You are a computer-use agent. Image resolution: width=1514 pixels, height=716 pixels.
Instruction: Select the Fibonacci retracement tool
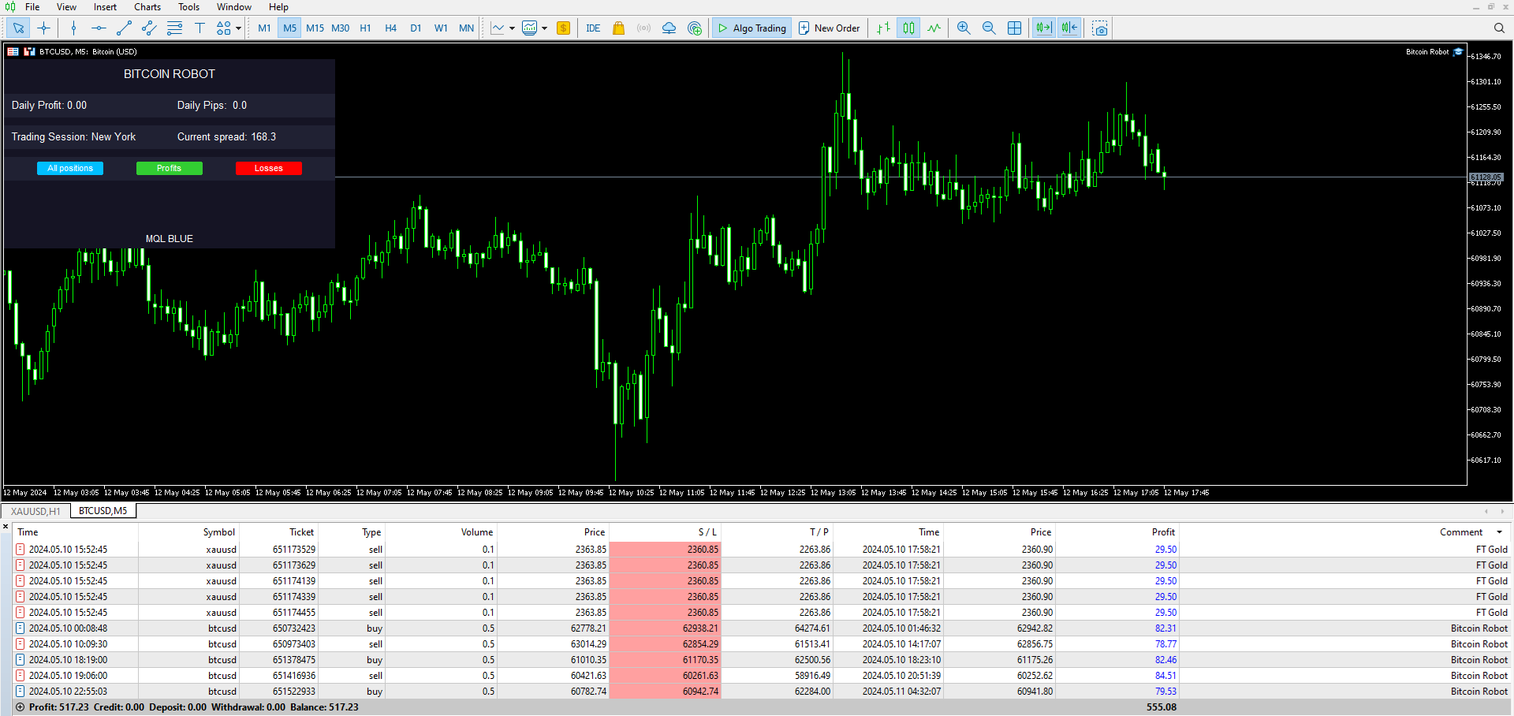click(x=174, y=28)
